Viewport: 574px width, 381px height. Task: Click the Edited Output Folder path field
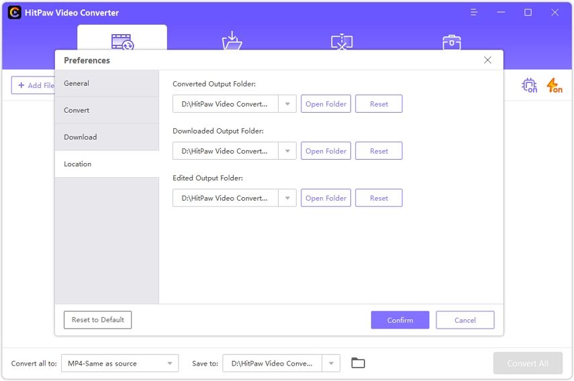pyautogui.click(x=226, y=198)
